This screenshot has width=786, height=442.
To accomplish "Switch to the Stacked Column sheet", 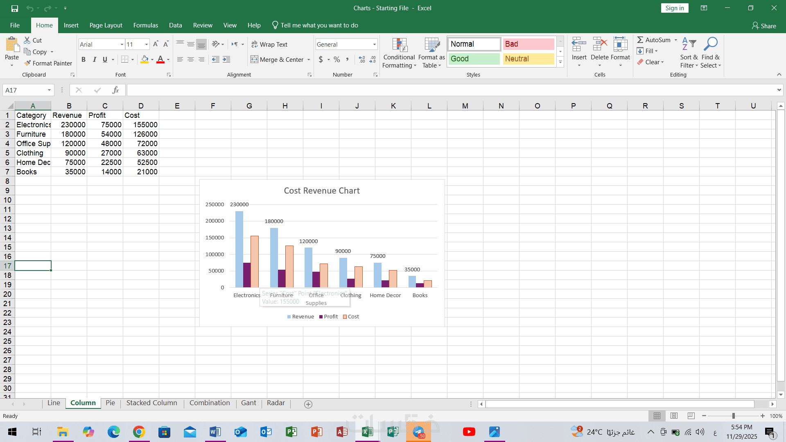I will (x=151, y=403).
